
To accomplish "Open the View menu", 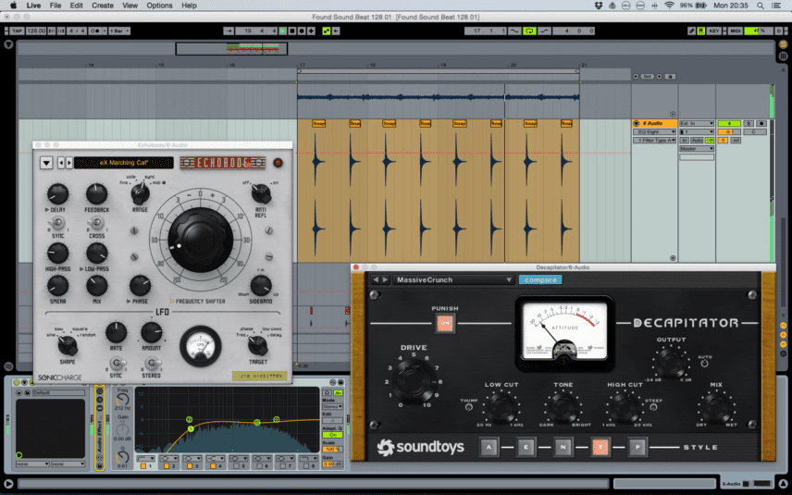I will click(x=130, y=6).
